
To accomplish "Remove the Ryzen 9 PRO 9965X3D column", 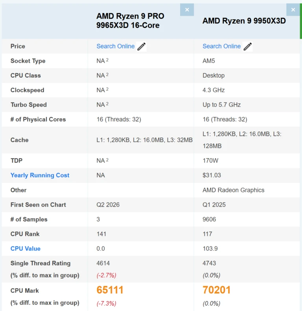I will (x=187, y=10).
